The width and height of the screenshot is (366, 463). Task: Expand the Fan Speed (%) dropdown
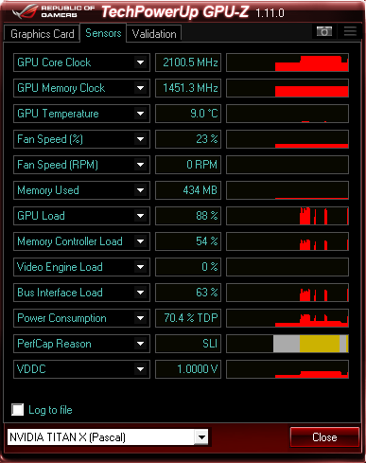140,139
